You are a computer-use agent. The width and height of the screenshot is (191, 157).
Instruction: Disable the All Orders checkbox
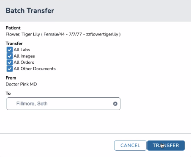point(10,63)
